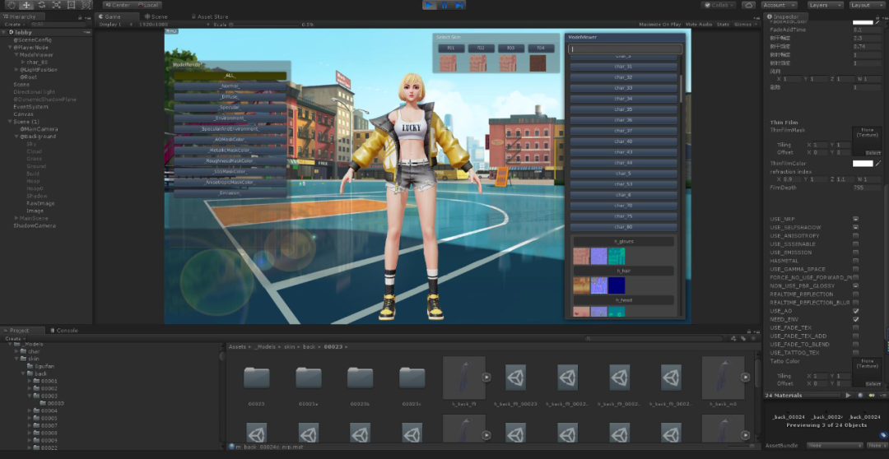
Task: Click the _Normal_ render mode button
Action: [x=230, y=86]
